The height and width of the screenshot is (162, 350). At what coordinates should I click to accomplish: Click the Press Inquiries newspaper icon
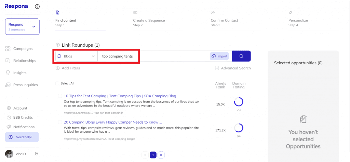8,85
